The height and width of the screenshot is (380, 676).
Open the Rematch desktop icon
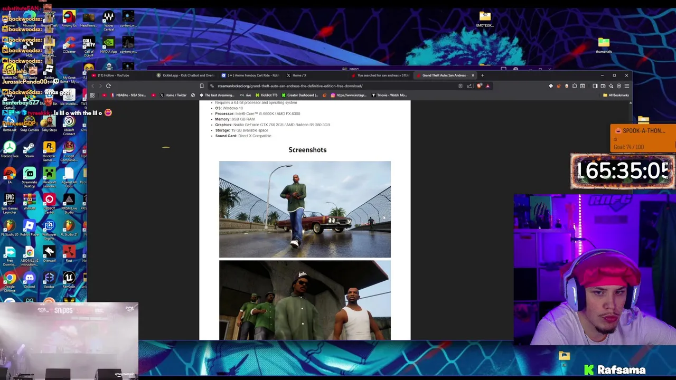point(69,280)
